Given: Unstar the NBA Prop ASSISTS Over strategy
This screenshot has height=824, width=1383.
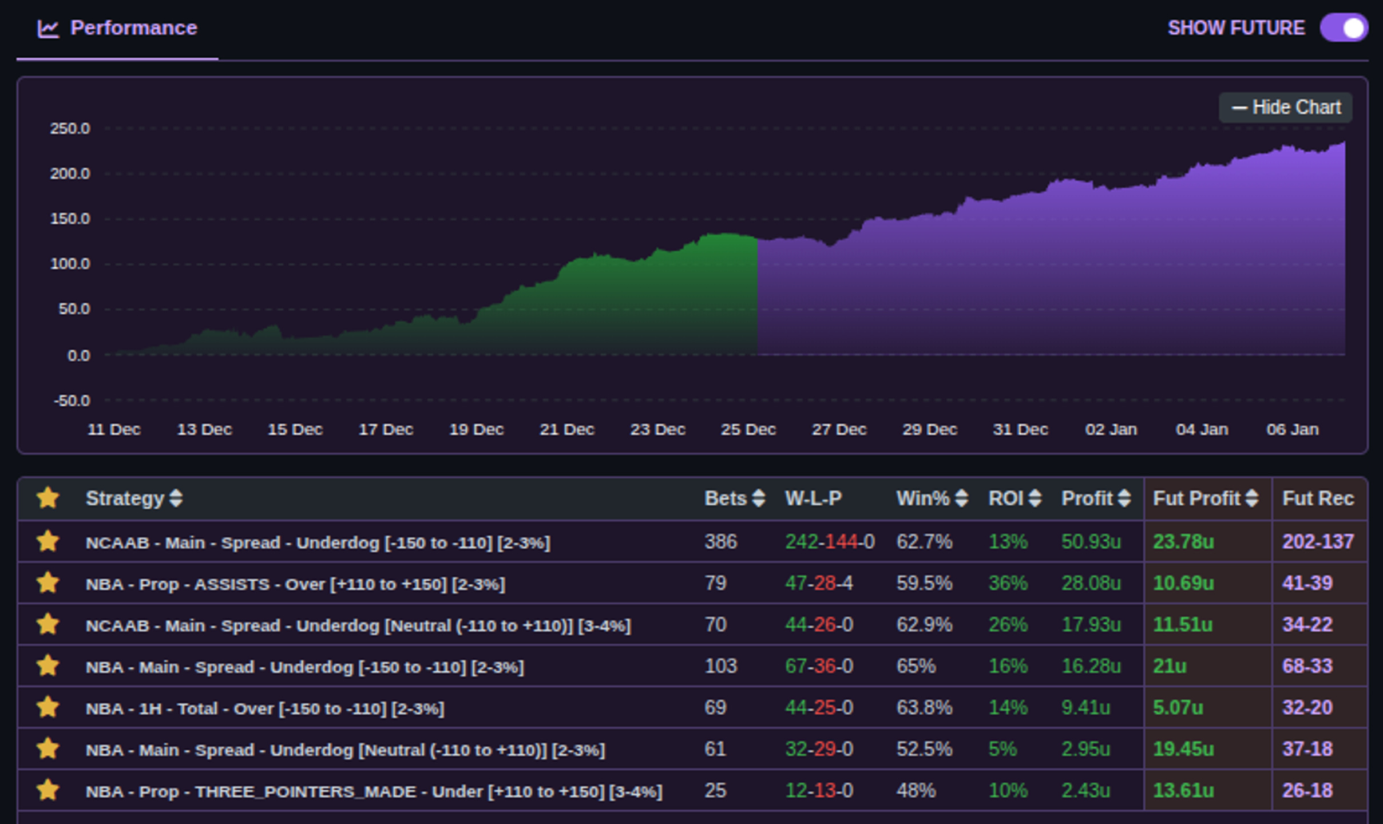Looking at the screenshot, I should 48,583.
